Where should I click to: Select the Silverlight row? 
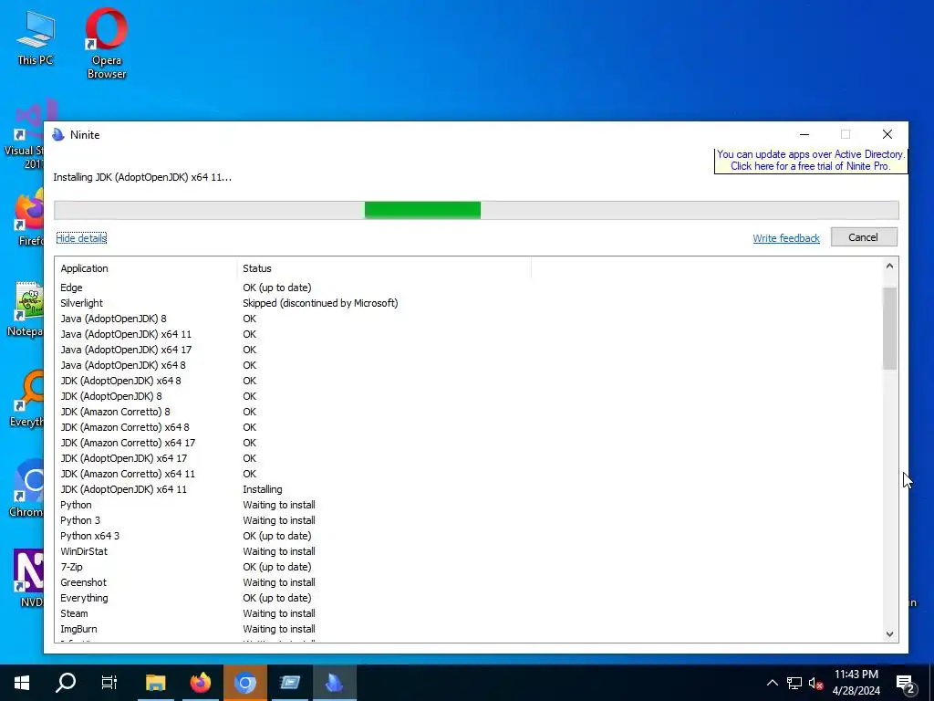click(x=468, y=303)
